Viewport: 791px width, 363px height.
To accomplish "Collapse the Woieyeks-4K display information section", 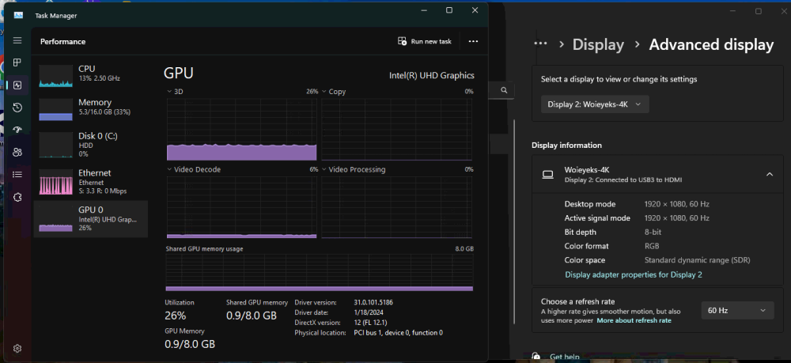I will 770,175.
